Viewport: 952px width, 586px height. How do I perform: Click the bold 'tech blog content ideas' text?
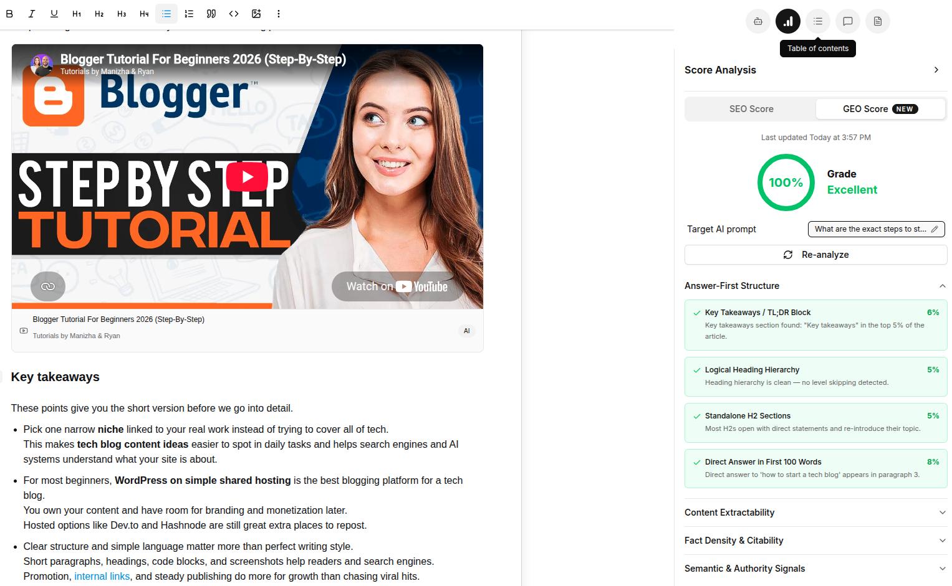point(133,445)
